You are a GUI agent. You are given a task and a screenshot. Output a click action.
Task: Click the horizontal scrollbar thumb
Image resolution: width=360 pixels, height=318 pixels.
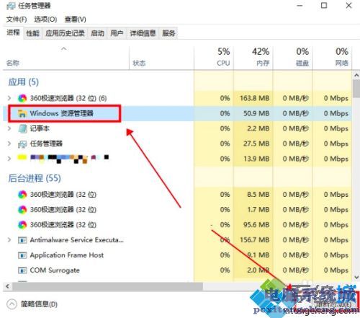pos(107,286)
